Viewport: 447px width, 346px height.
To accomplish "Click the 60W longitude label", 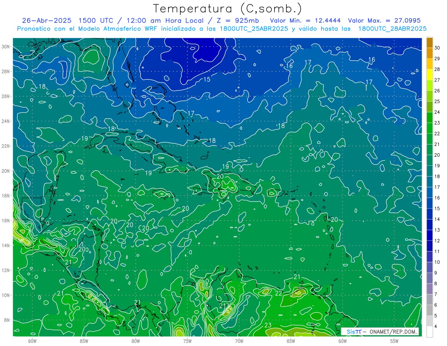I will tap(343, 341).
